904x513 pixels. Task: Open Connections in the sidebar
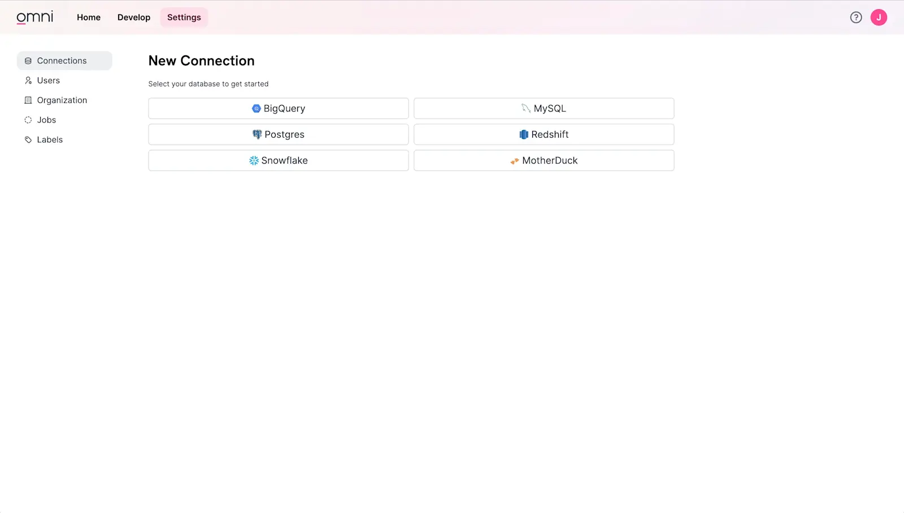click(62, 61)
